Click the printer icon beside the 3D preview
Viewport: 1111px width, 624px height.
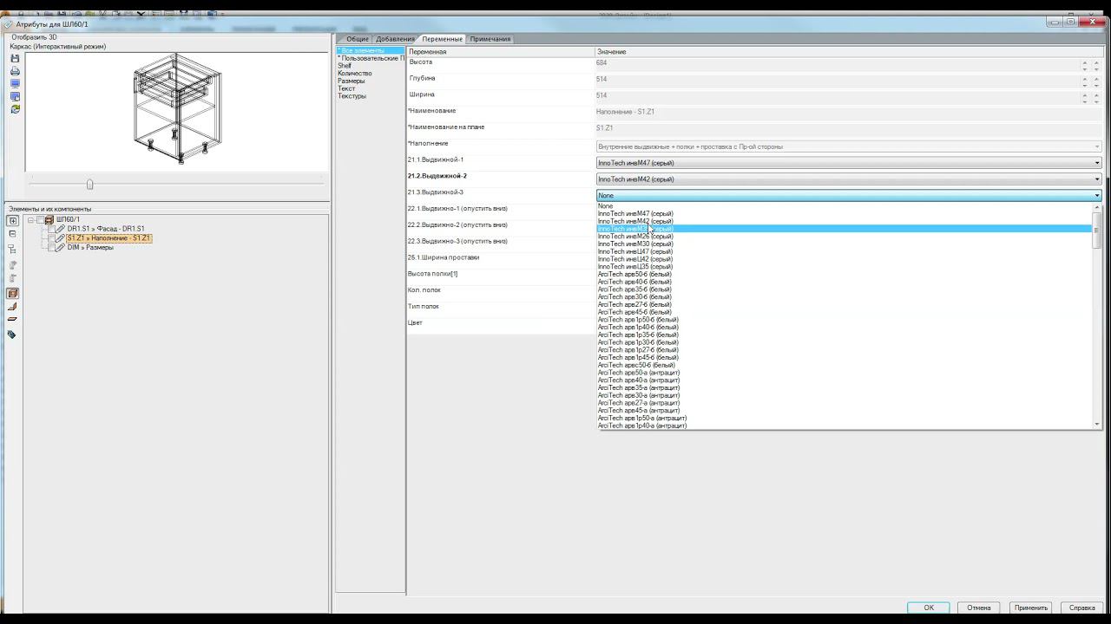15,71
